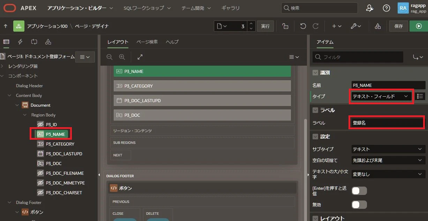Screen dimensions: 428x221
Task: Switch to the ページ検索 tab
Action: (147, 42)
